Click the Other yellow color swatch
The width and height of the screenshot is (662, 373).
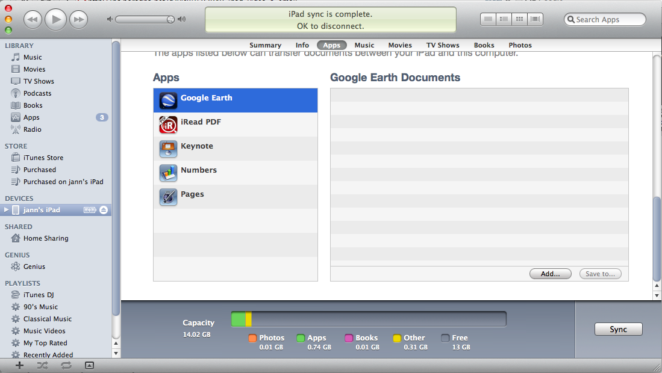click(x=397, y=338)
